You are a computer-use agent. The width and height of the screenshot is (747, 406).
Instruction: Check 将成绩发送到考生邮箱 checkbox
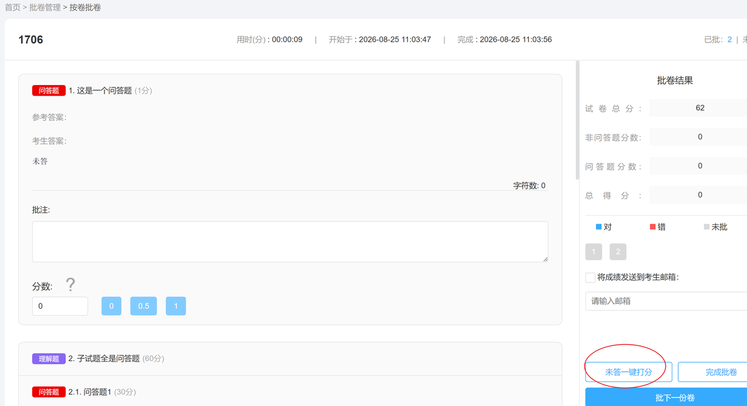(591, 277)
